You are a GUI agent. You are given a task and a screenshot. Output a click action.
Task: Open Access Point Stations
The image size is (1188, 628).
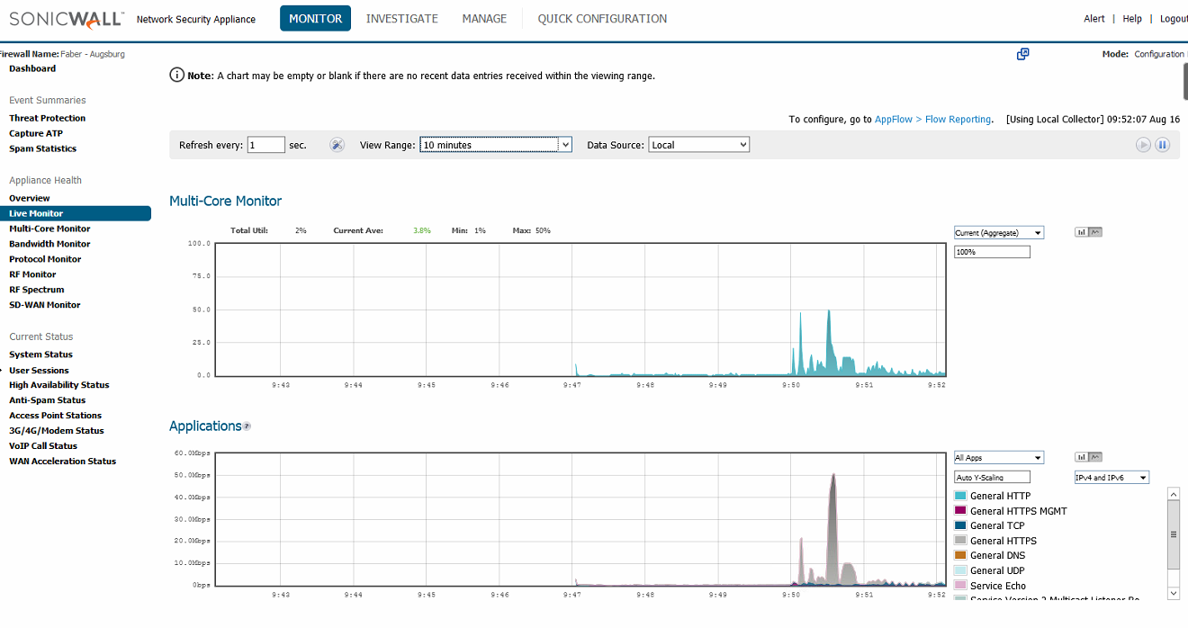click(x=56, y=416)
